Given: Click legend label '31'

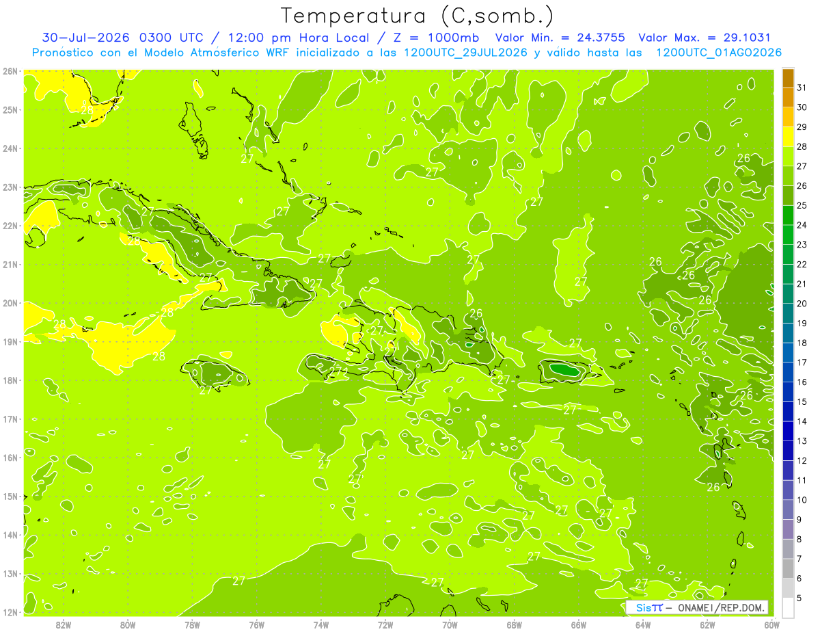Looking at the screenshot, I should (802, 88).
